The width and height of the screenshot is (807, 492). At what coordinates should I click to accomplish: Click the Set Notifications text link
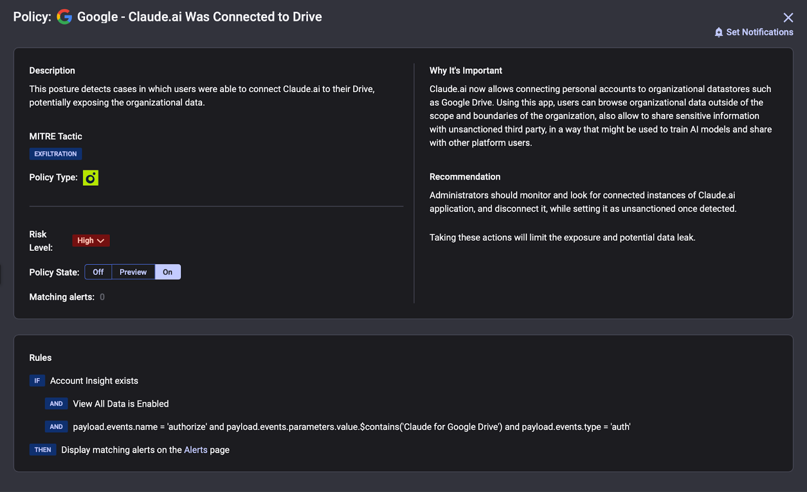[x=760, y=32]
